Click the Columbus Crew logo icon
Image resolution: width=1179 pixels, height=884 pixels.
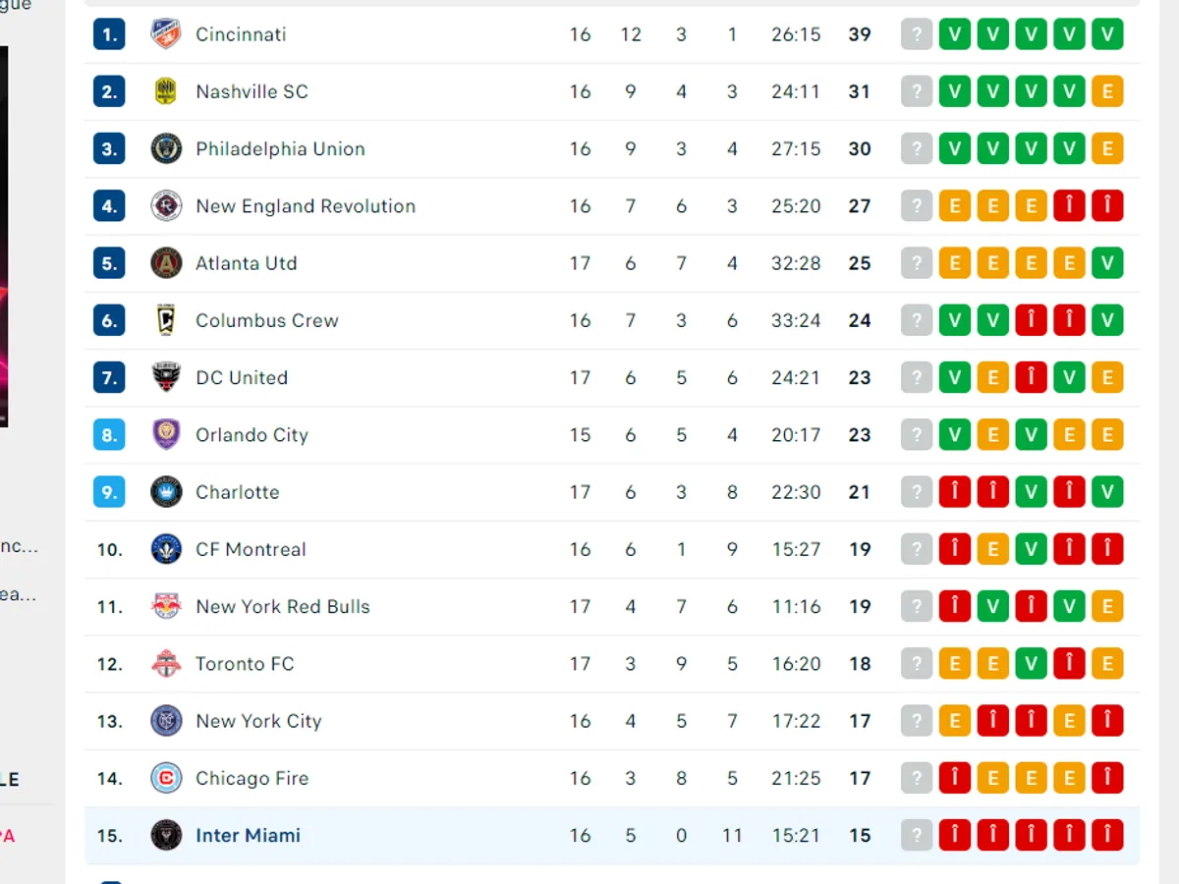click(x=166, y=320)
